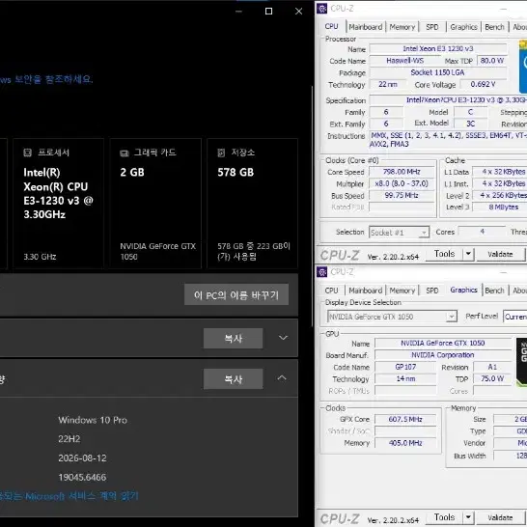
Task: Click the GPU Name NVIDIA GeForce GTX 1050 field
Action: pyautogui.click(x=443, y=344)
